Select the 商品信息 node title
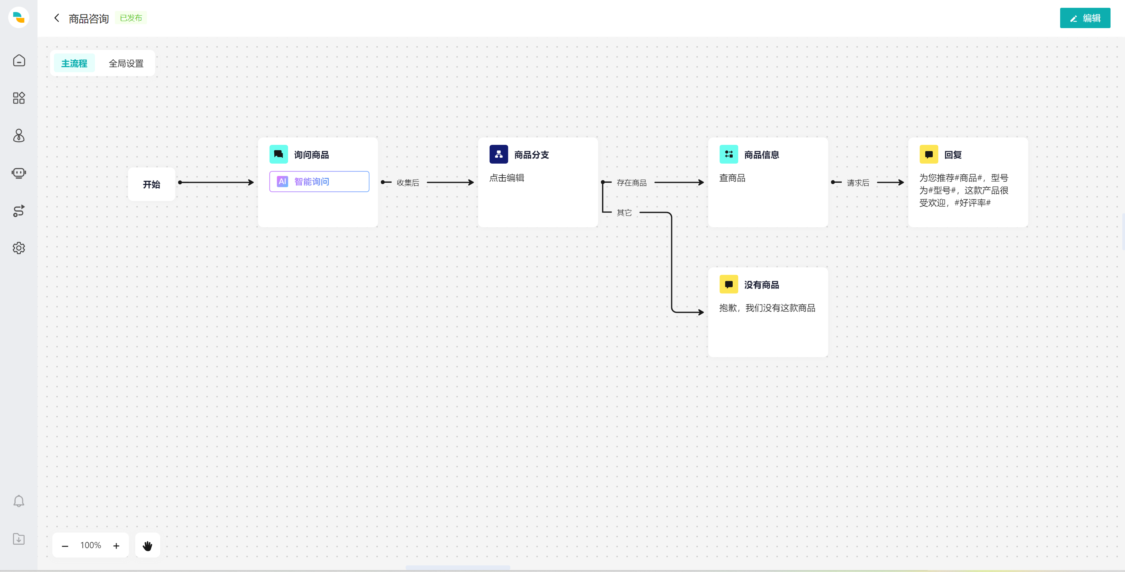Image resolution: width=1125 pixels, height=572 pixels. pyautogui.click(x=762, y=155)
